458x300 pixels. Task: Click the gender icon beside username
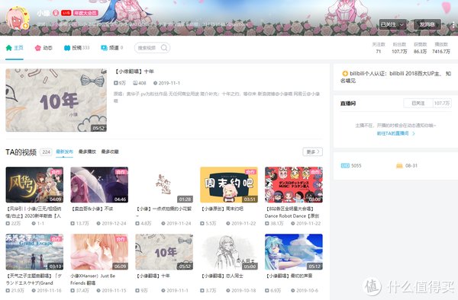[56, 13]
